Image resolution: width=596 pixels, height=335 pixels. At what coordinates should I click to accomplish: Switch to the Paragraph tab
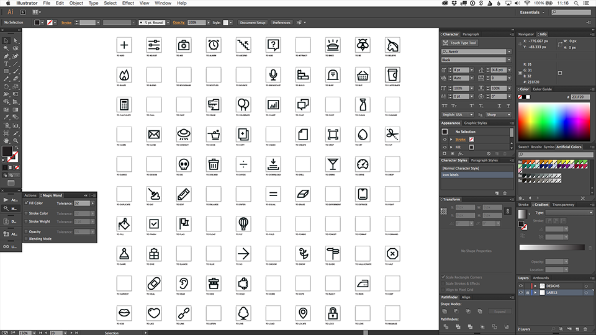(471, 34)
